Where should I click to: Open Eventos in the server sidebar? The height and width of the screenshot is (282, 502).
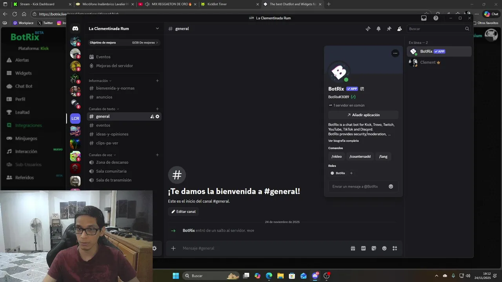click(x=124, y=57)
